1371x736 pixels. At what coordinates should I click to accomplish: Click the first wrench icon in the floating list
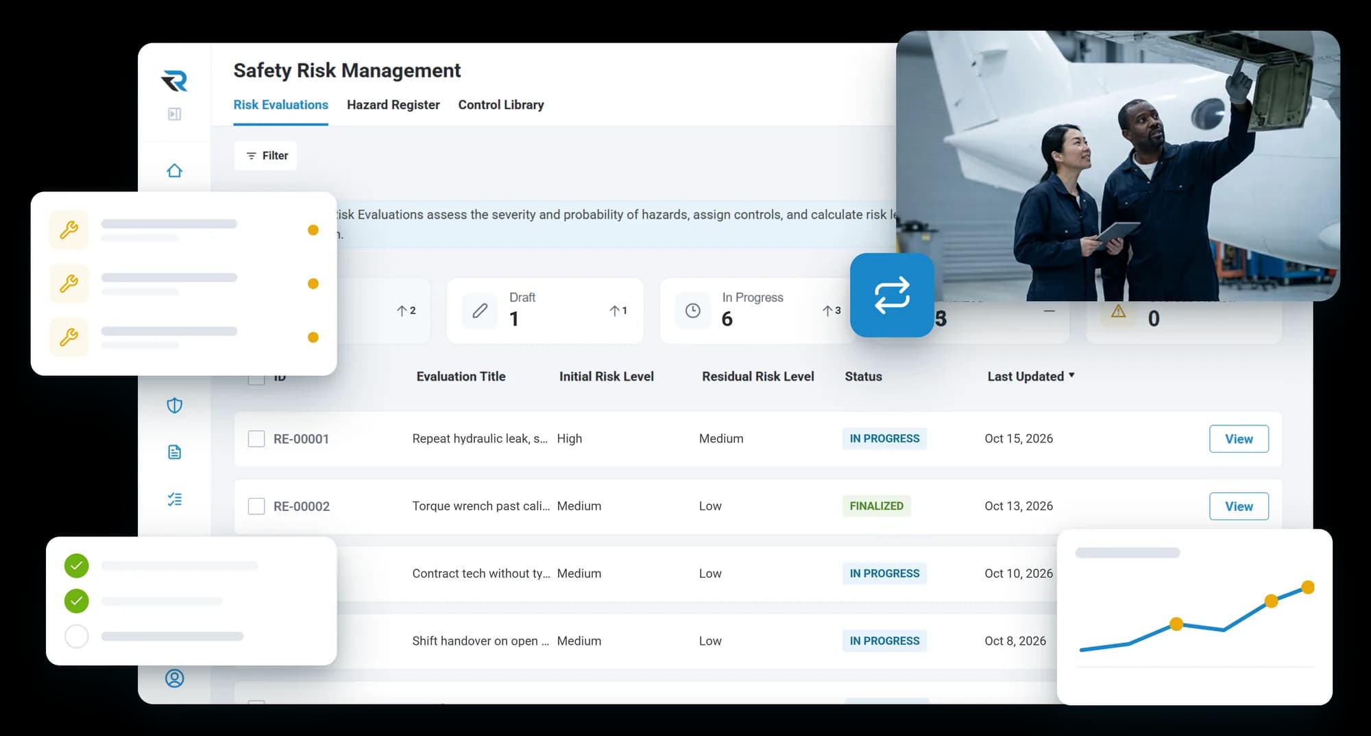coord(69,230)
